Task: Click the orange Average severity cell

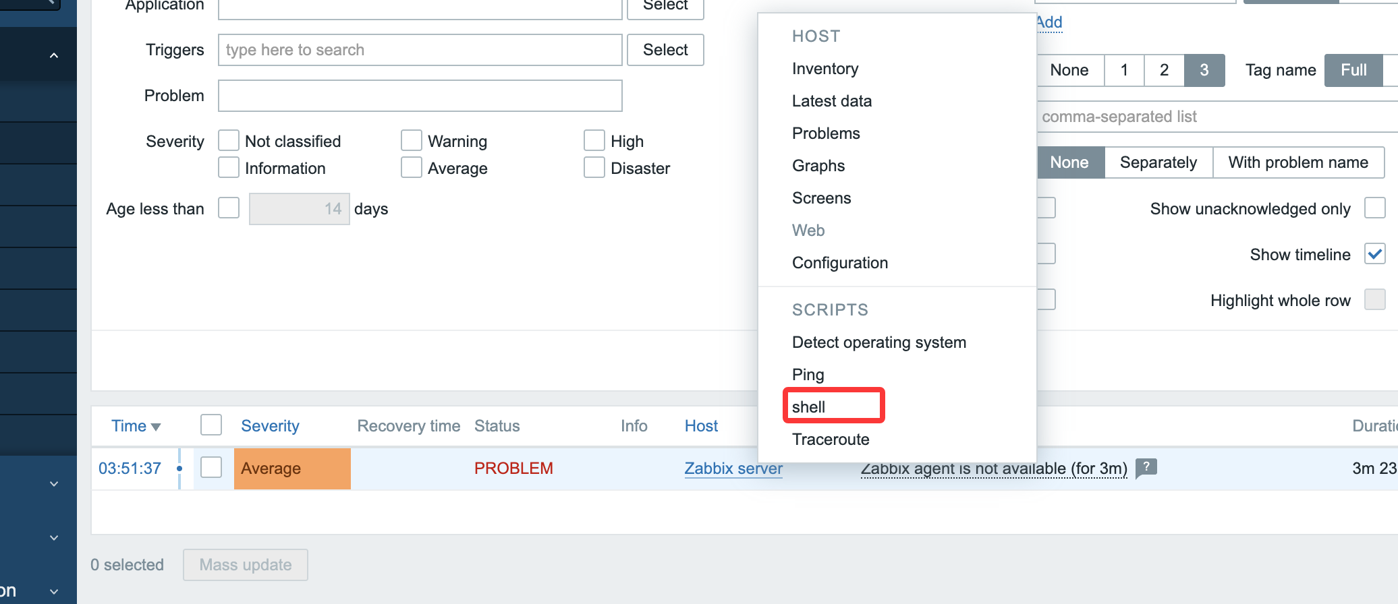Action: pos(291,469)
